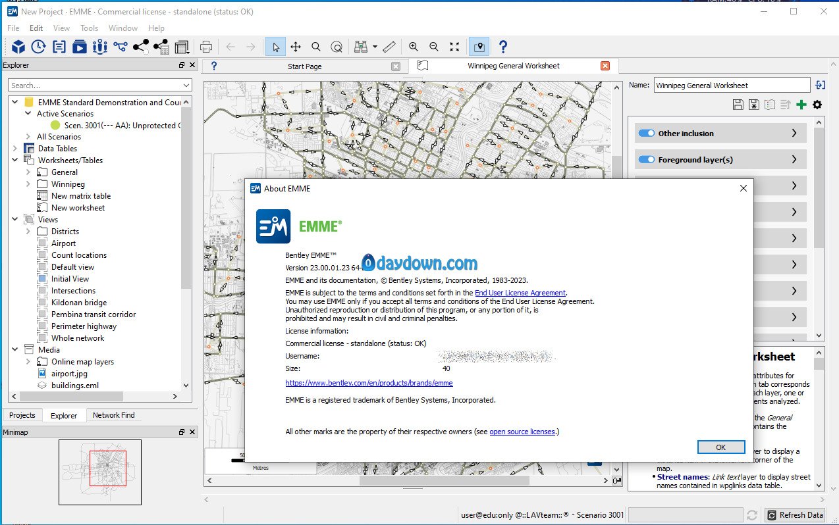Expand the Data Tables tree node
This screenshot has height=525, width=839.
pos(15,149)
